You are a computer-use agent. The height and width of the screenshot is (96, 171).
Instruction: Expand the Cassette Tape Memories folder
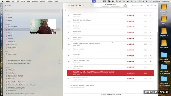pos(5,82)
